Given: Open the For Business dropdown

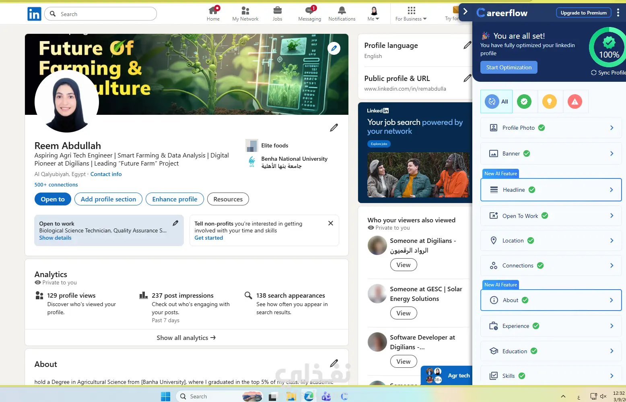Looking at the screenshot, I should tap(411, 14).
